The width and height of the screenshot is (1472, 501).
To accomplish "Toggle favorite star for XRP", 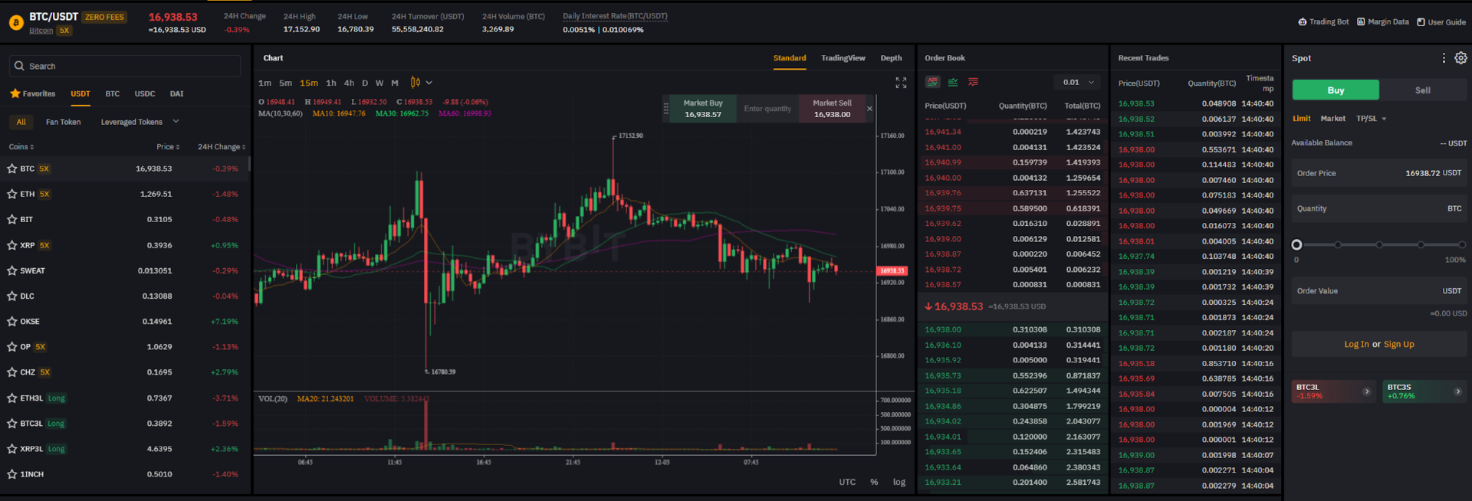I will 12,245.
